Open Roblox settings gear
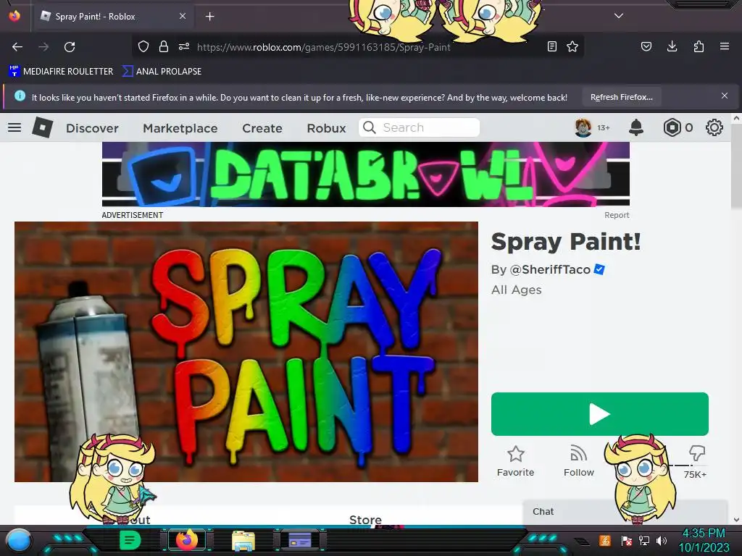742x556 pixels. coord(714,127)
